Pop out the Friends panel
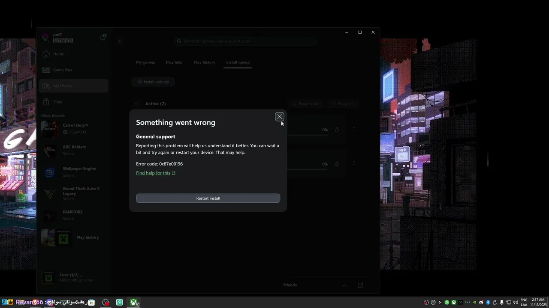The image size is (549, 308). 361,285
